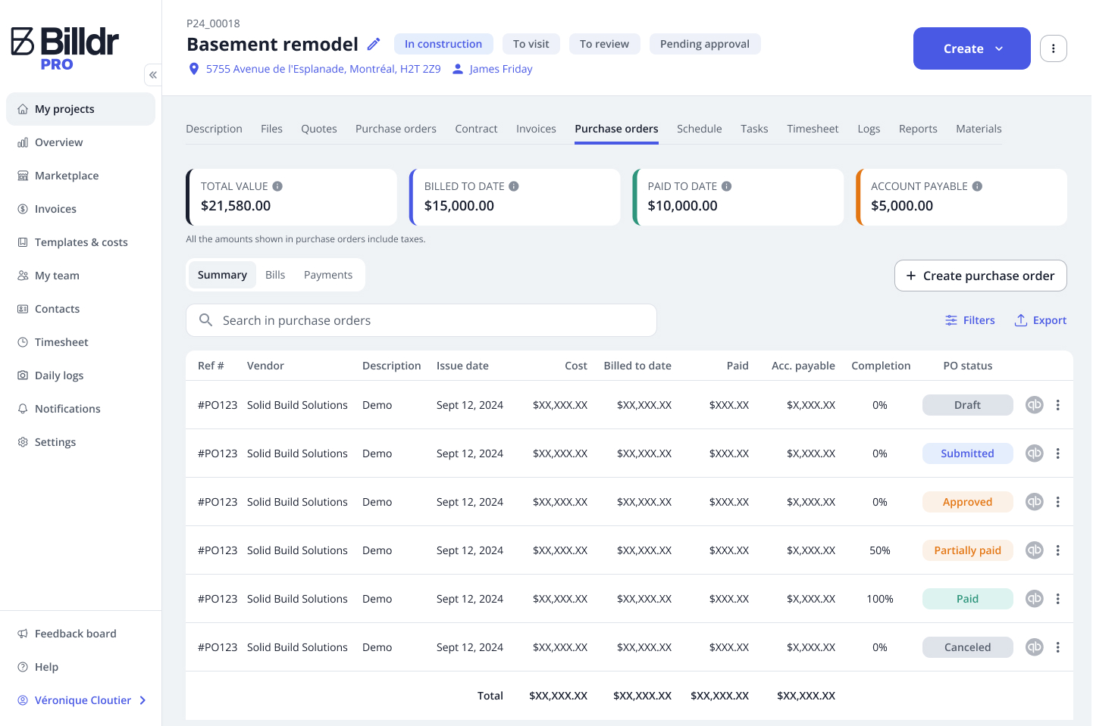
Task: Click the QuickBooks icon in the Canceled row
Action: [1034, 647]
